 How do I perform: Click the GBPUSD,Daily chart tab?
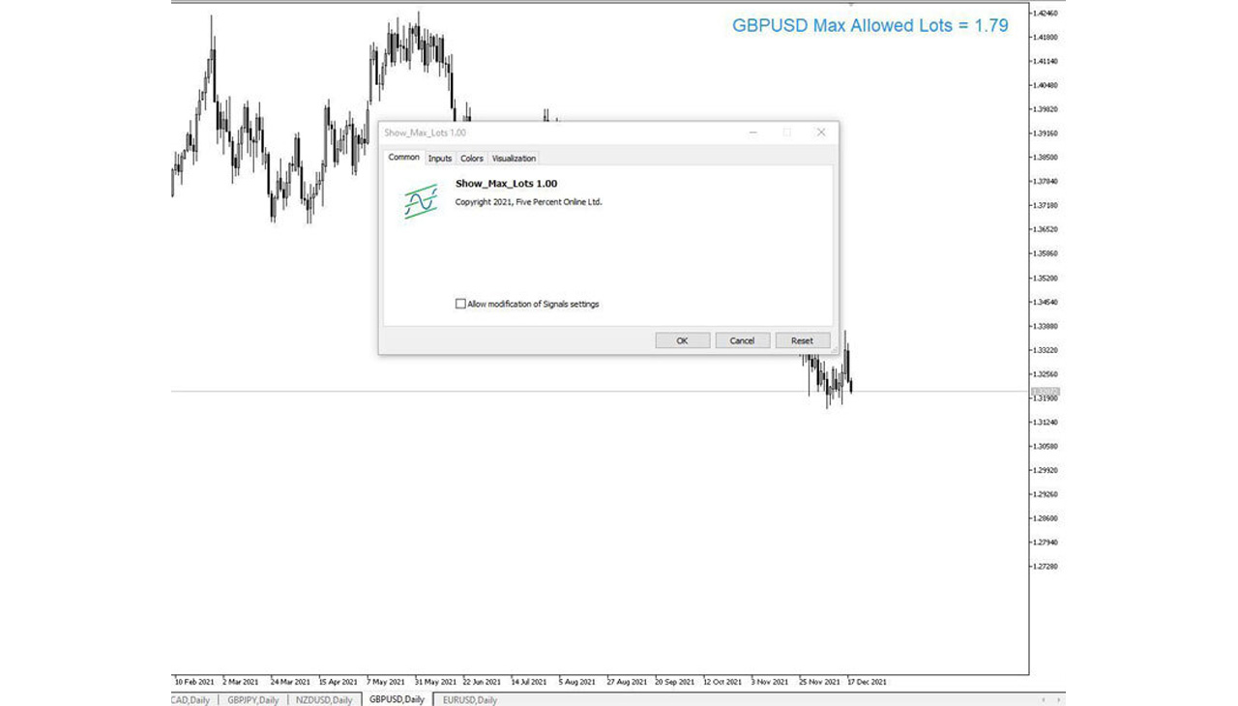tap(397, 700)
